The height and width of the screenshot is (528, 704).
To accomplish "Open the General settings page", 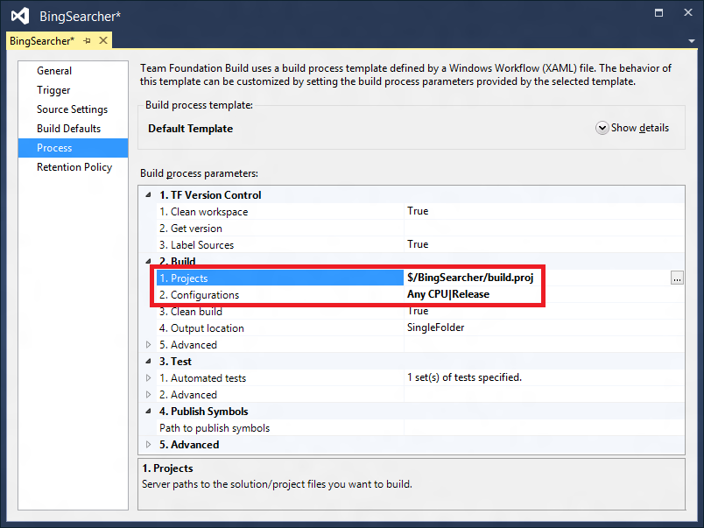I will point(54,71).
